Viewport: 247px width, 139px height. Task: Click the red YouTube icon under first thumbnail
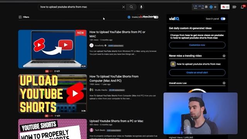47,71
